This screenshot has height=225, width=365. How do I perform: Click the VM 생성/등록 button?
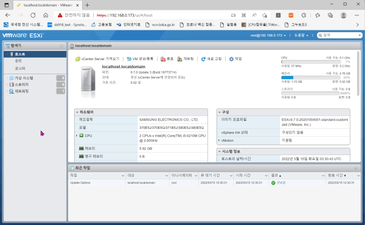(x=140, y=59)
